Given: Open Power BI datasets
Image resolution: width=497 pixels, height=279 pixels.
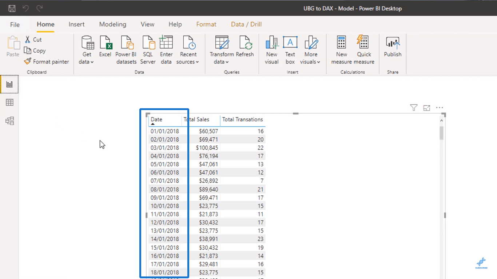Looking at the screenshot, I should [126, 50].
